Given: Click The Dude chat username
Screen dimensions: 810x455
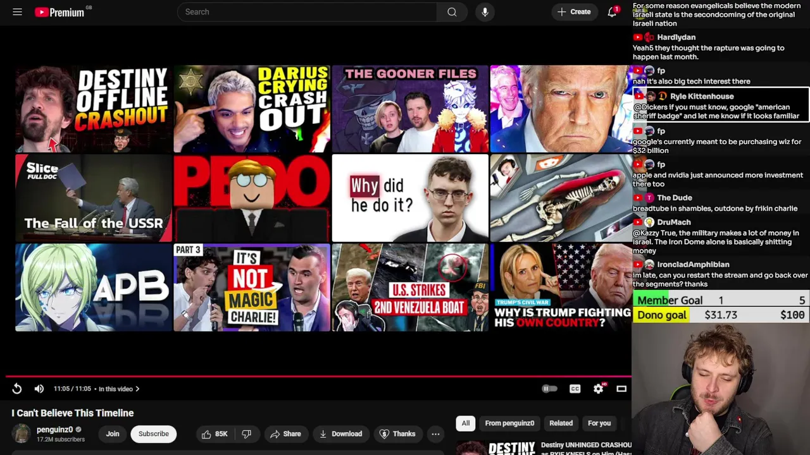Looking at the screenshot, I should [674, 198].
